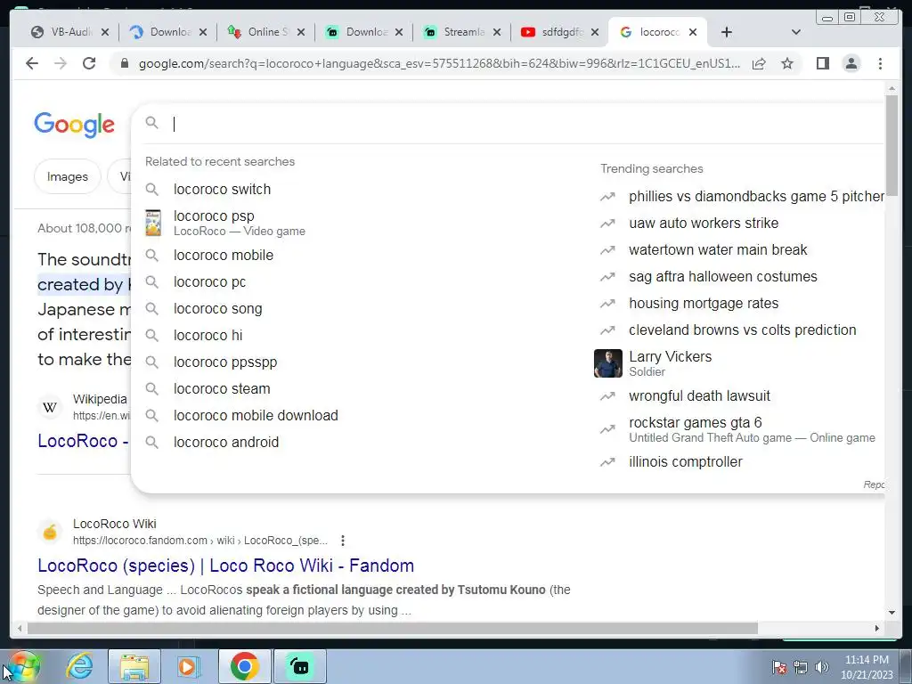This screenshot has width=912, height=684.
Task: Select suggestion locoroco mobile download
Action: click(256, 416)
